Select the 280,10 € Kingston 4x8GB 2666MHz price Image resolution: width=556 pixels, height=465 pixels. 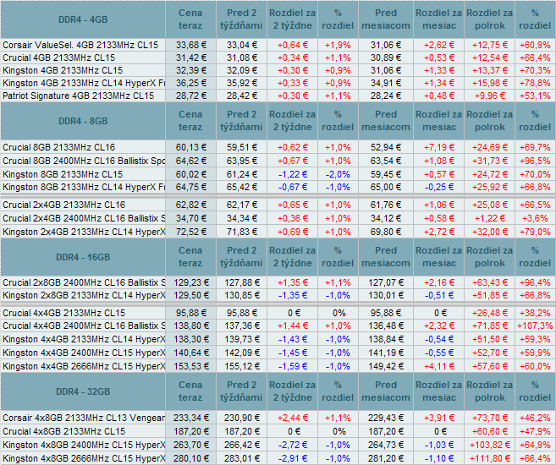point(191,458)
